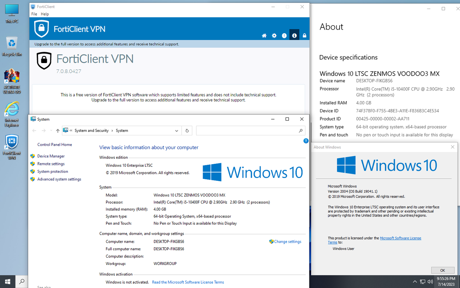Image resolution: width=460 pixels, height=288 pixels.
Task: Click WORKGROUP value in System window
Action: [165, 264]
